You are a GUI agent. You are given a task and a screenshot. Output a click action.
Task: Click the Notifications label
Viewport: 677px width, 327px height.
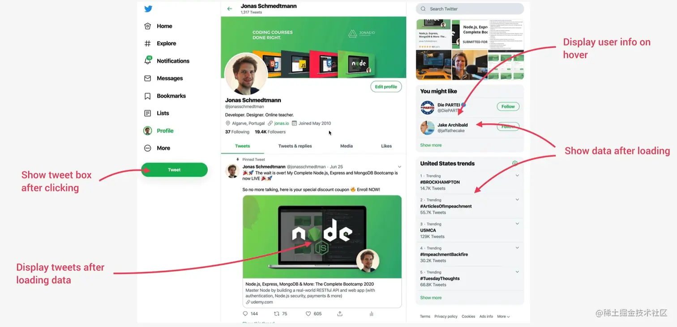coord(173,61)
